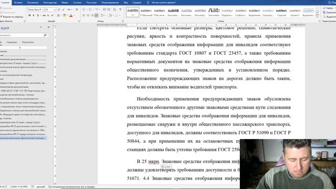Click the navigation search magnifier icon

[x=45, y=35]
